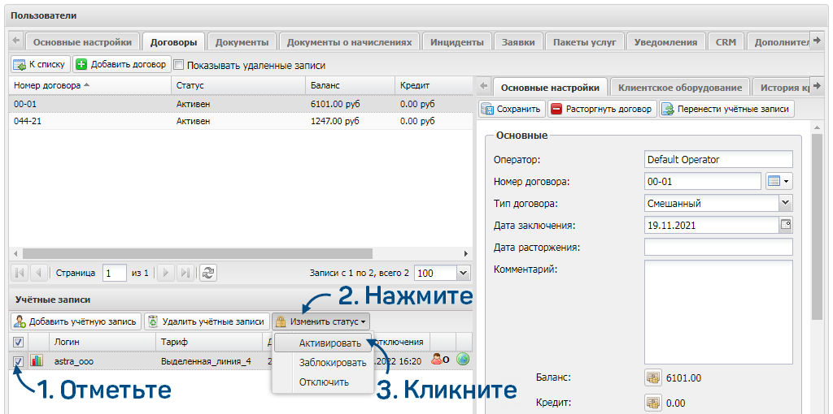Open Пакеты услуг tab

(x=584, y=42)
